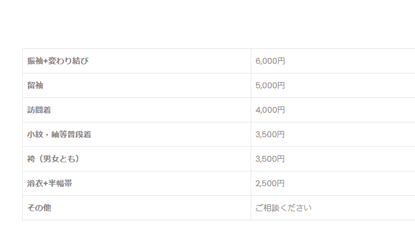
Task: Click the ご相談ください text
Action: [x=283, y=208]
